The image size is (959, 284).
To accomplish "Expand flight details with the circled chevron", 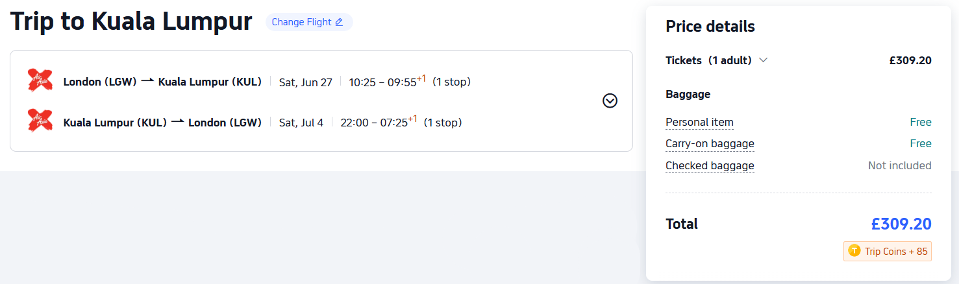I will (x=610, y=101).
